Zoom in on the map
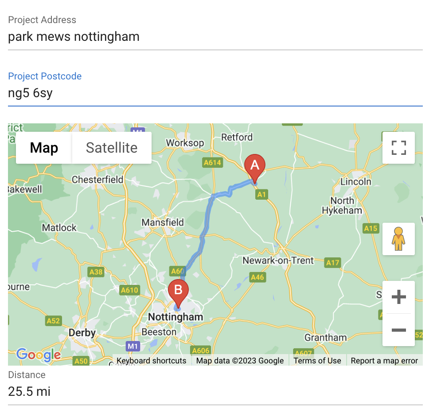The width and height of the screenshot is (437, 410). [398, 297]
